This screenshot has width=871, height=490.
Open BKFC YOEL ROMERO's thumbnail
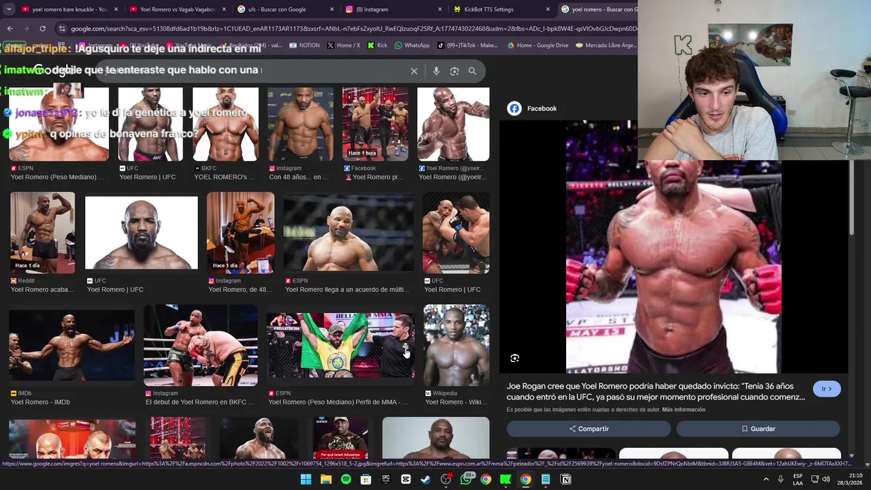pyautogui.click(x=225, y=124)
